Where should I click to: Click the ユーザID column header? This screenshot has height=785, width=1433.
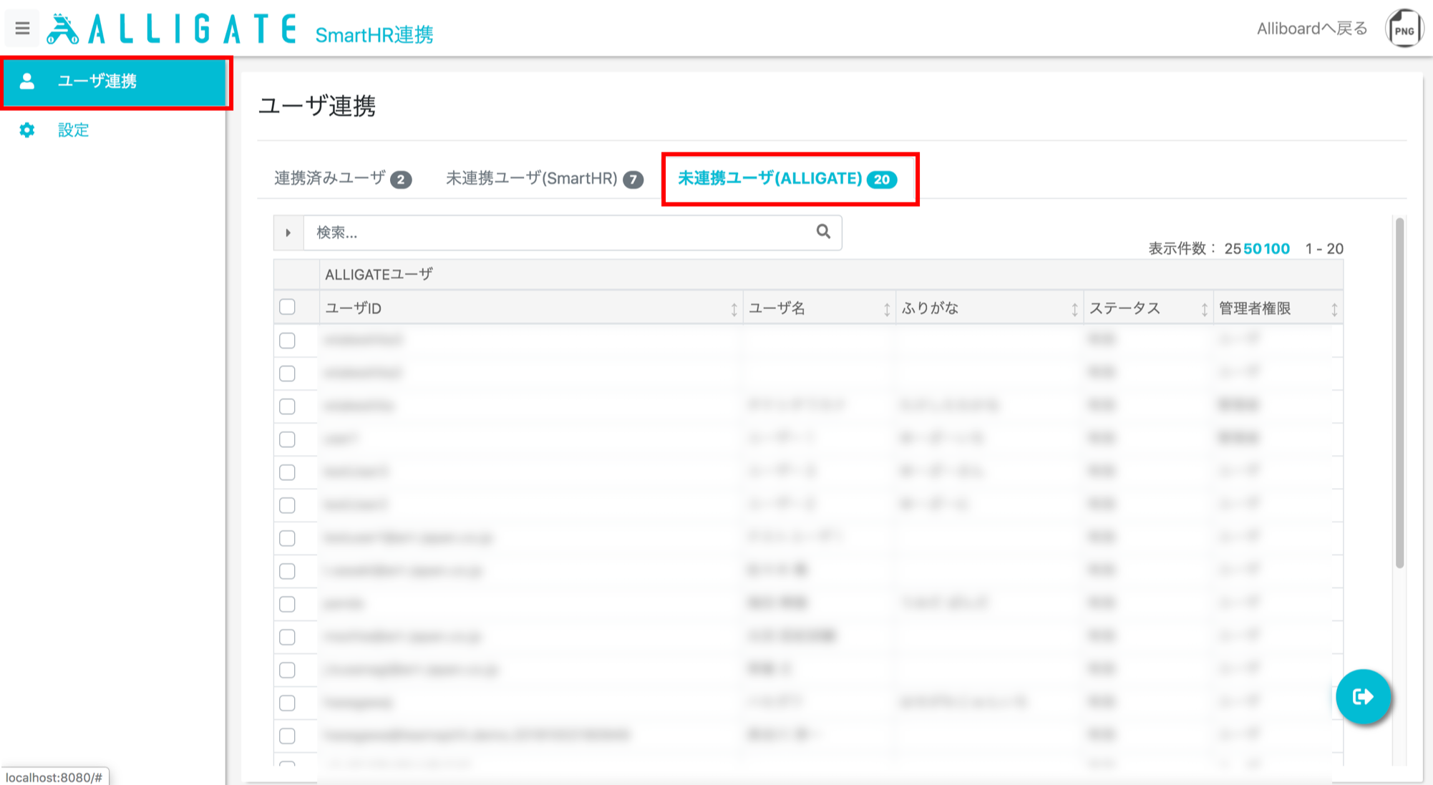pos(531,308)
